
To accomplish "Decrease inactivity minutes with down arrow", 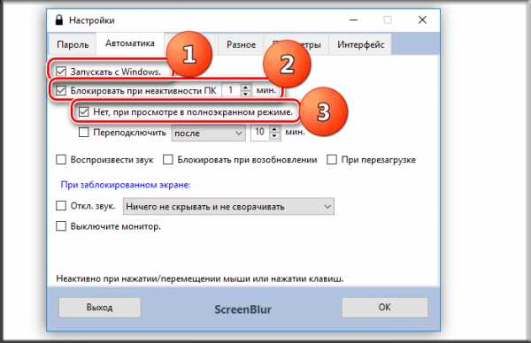I will click(246, 94).
